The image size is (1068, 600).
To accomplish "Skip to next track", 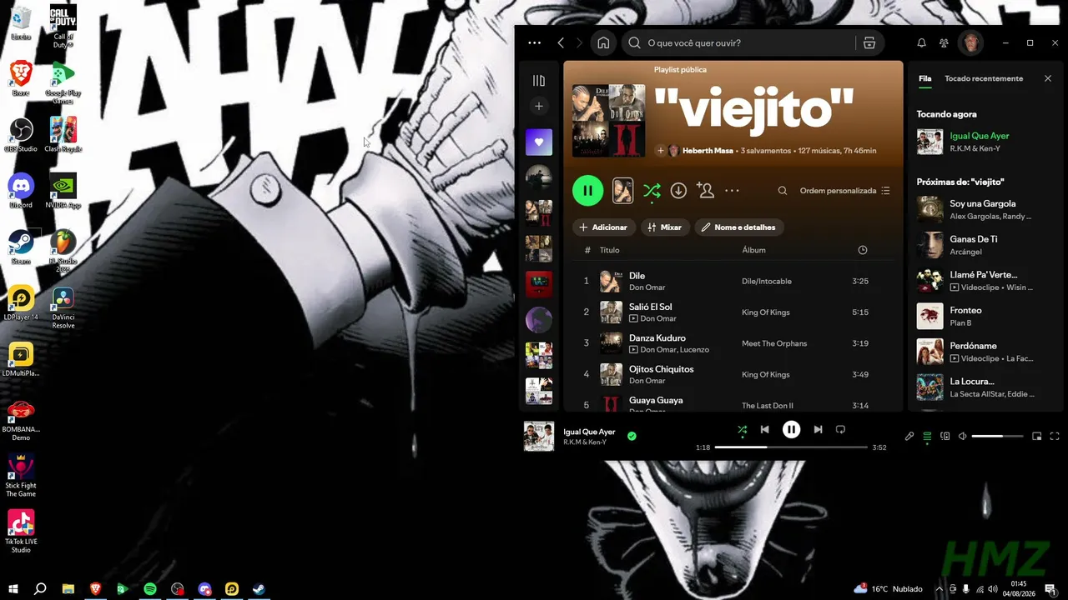I will click(x=818, y=430).
